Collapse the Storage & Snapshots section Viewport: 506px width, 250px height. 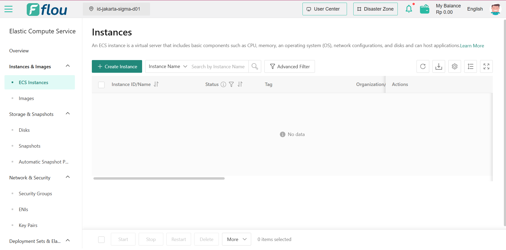point(68,114)
